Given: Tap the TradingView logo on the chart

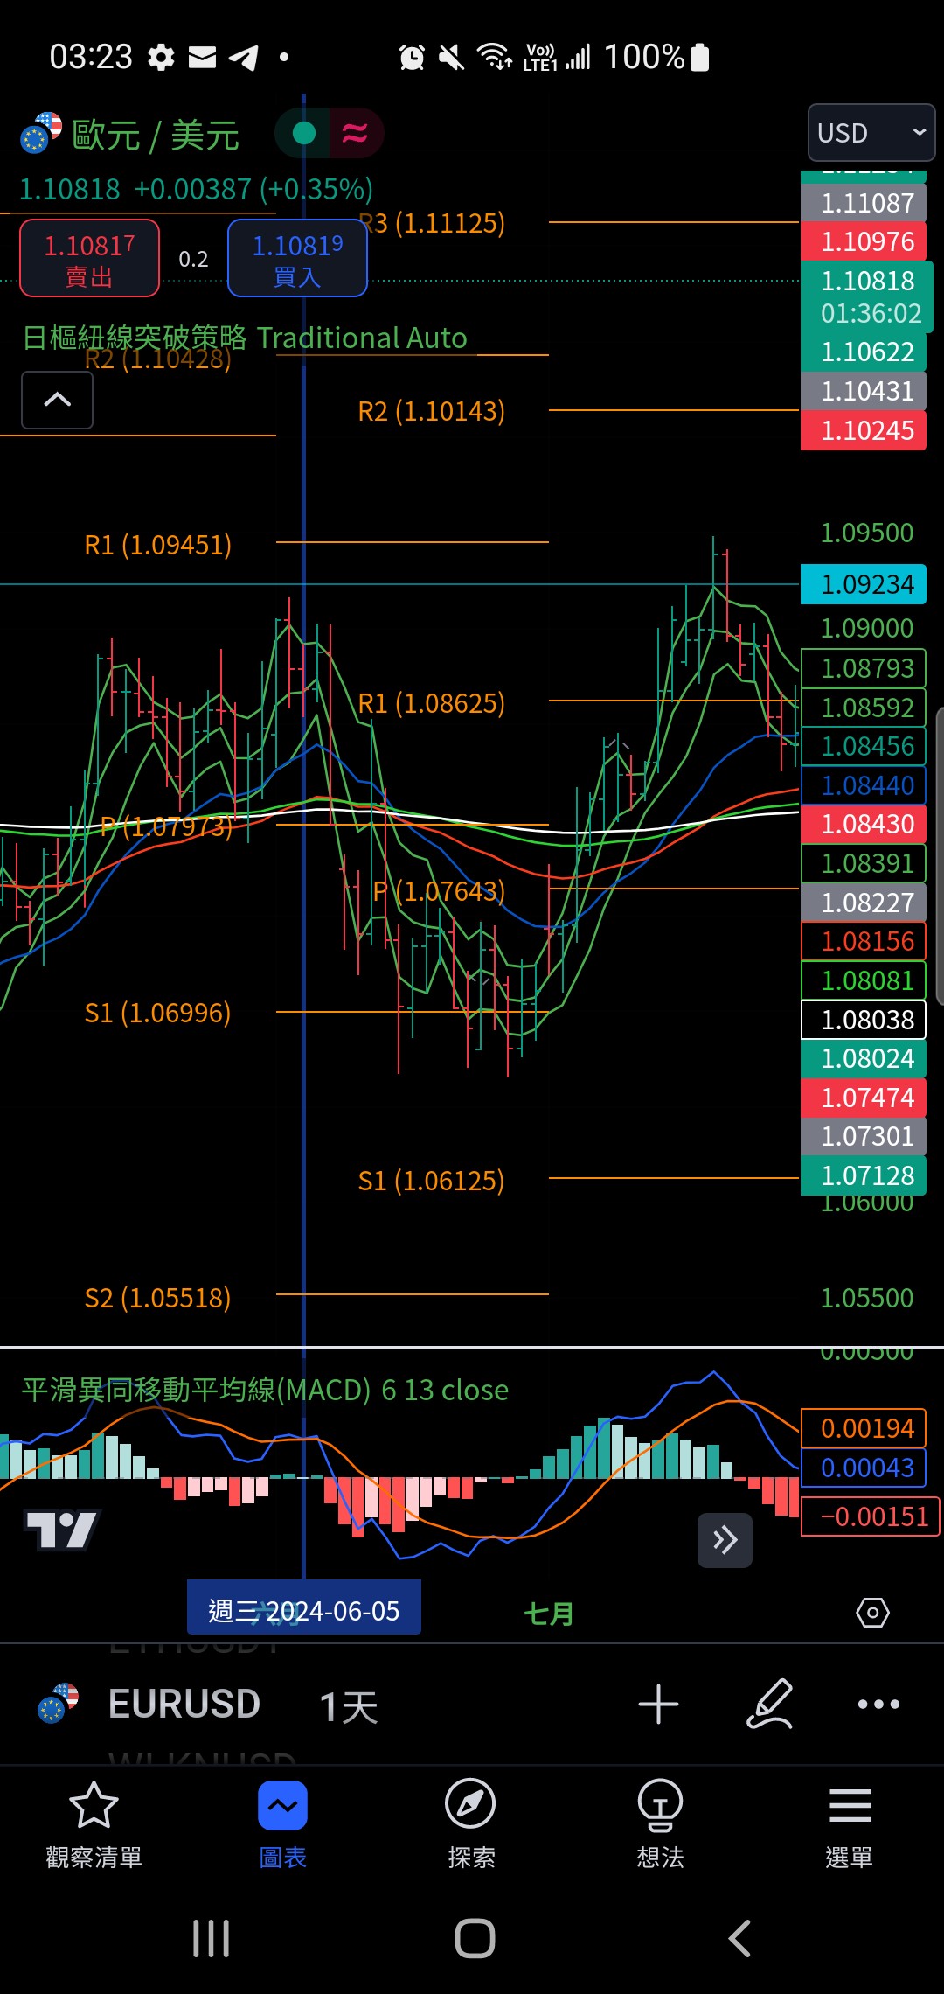Looking at the screenshot, I should click(62, 1530).
